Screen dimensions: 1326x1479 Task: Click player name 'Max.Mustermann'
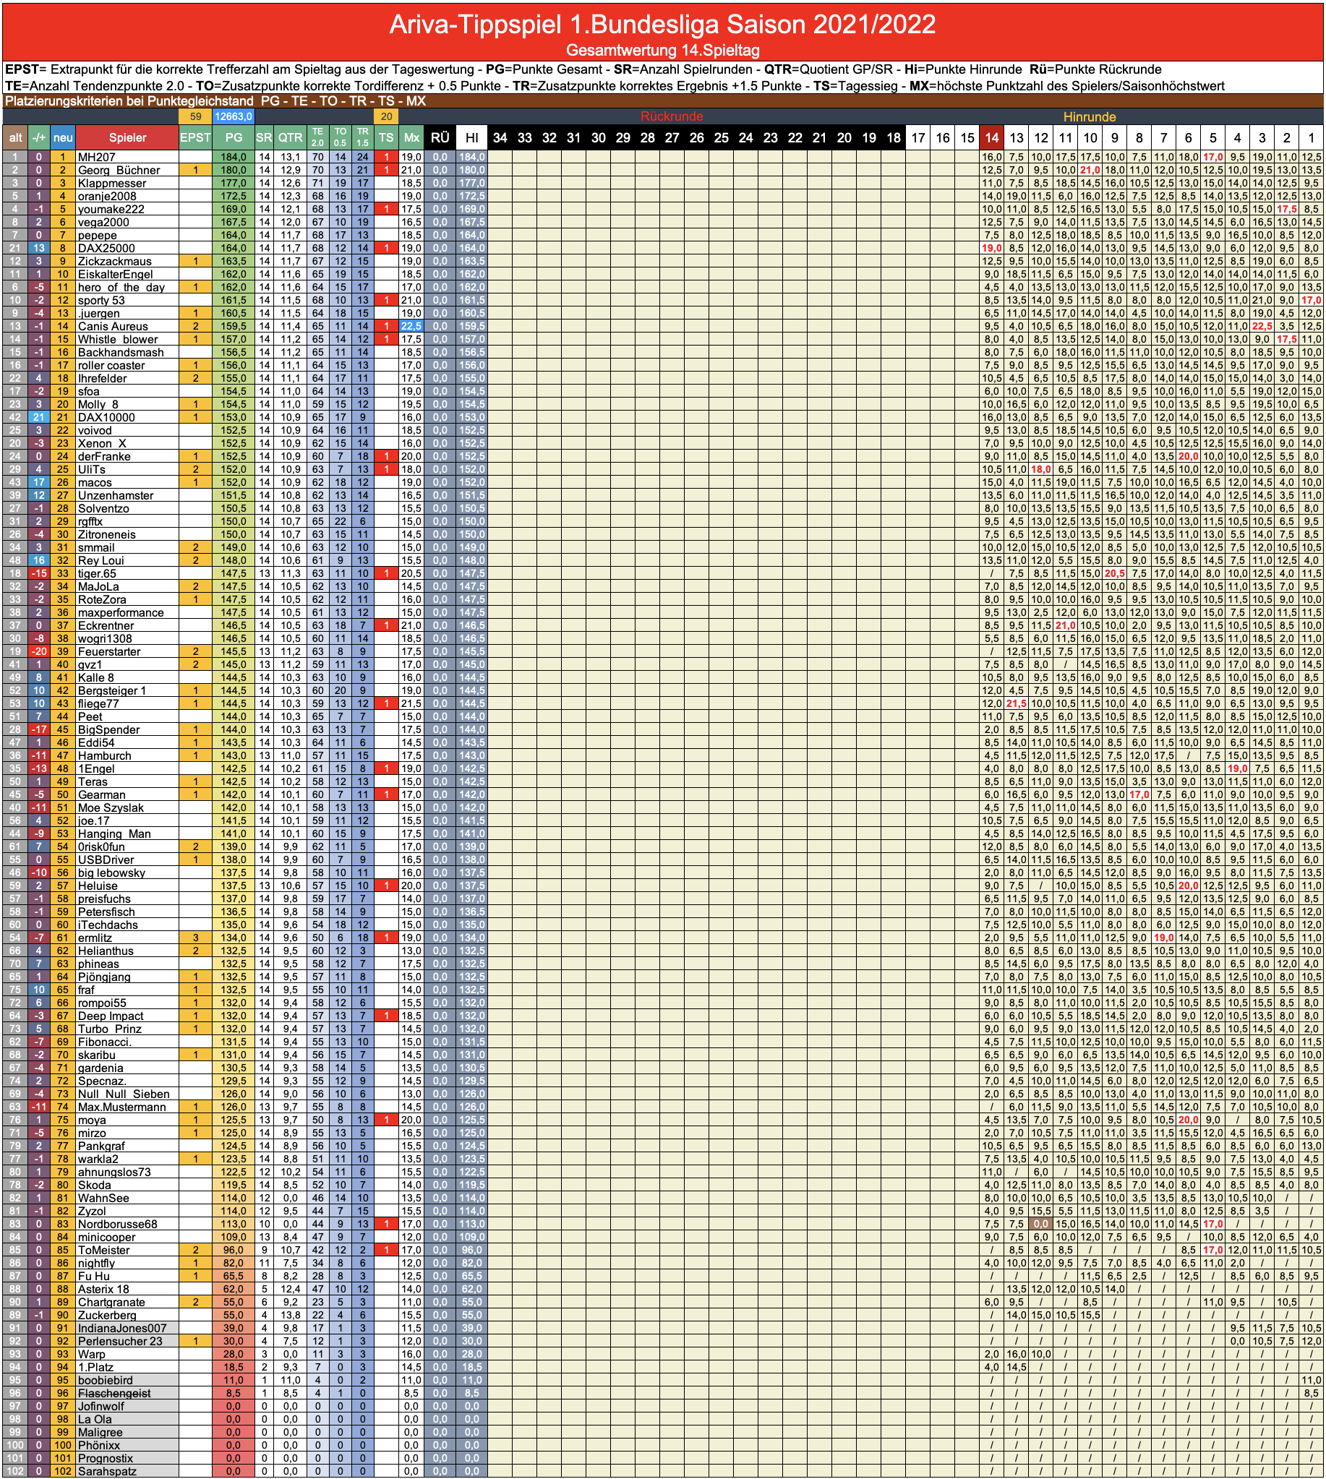[121, 1107]
